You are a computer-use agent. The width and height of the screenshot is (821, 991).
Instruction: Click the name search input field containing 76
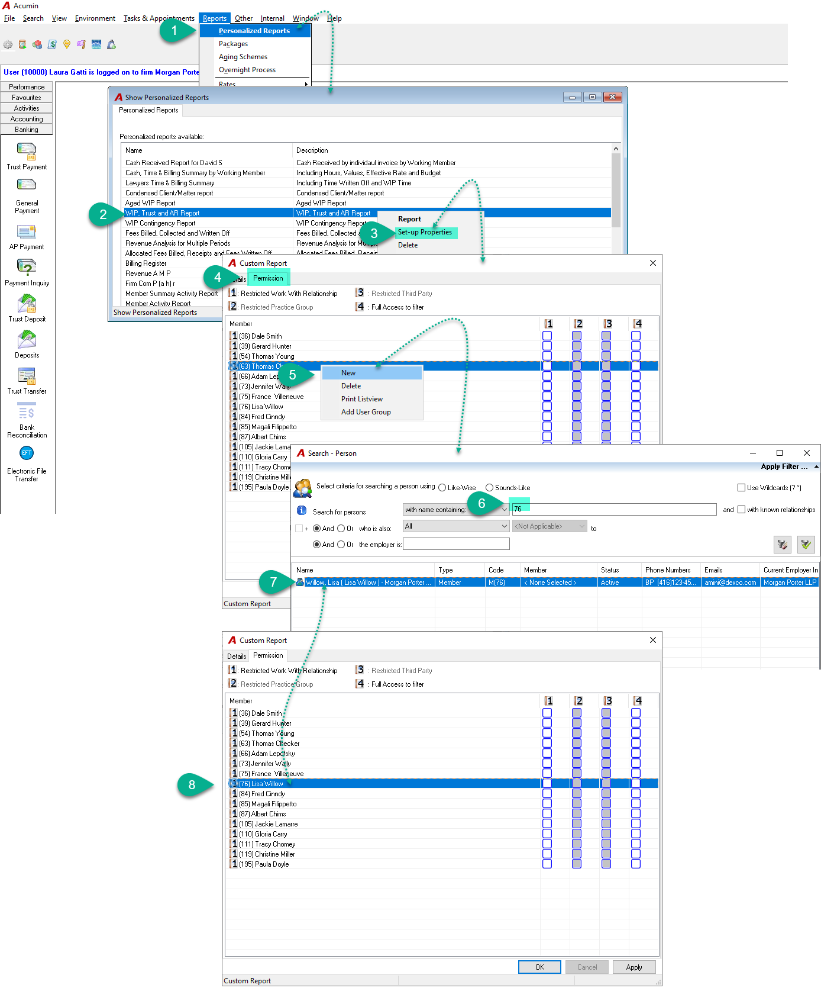tap(615, 509)
